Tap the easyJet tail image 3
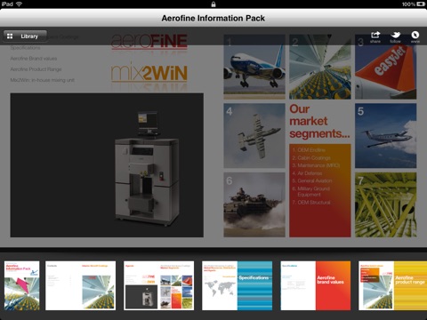The image size is (427, 320). 386,67
